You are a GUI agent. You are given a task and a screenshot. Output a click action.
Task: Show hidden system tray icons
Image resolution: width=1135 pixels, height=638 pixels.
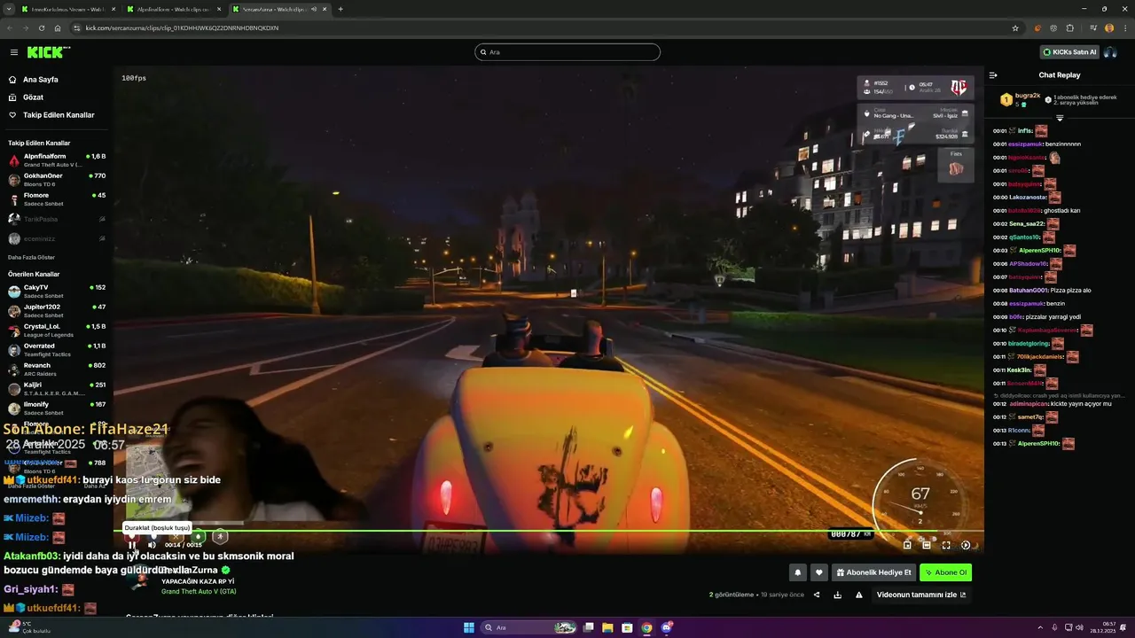1040,627
